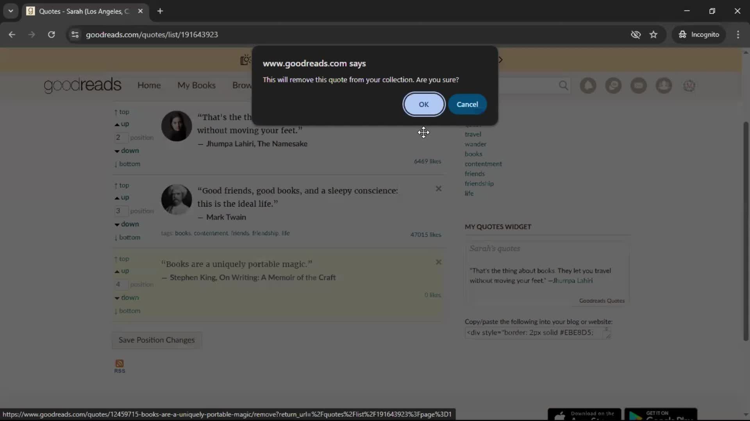Move Stephen King quote to top
The height and width of the screenshot is (421, 750).
pyautogui.click(x=121, y=259)
